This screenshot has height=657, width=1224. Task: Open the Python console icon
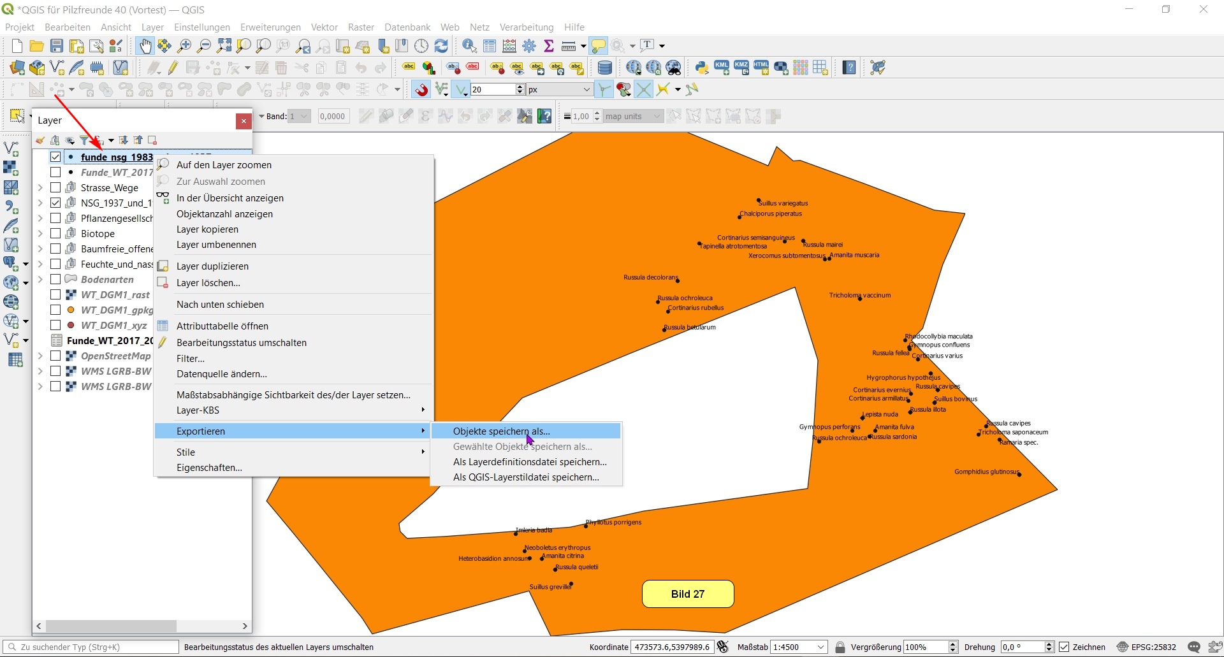pyautogui.click(x=702, y=68)
